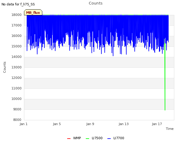192x144 pixels.
Task: Click the 16000 y-axis tick label
Action: click(16, 36)
